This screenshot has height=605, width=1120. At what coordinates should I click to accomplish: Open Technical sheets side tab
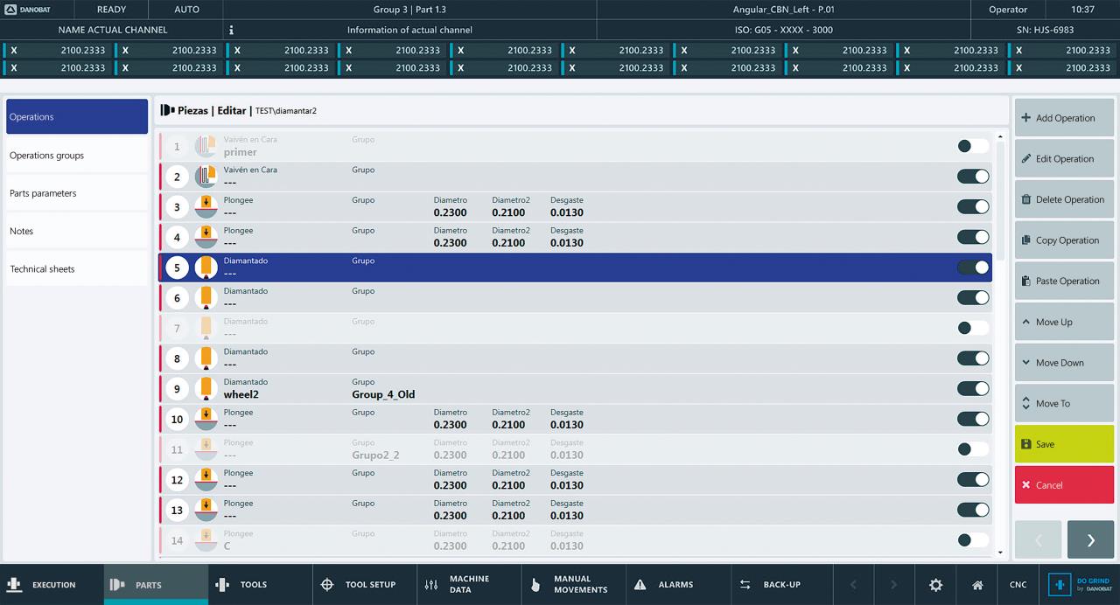pos(77,269)
